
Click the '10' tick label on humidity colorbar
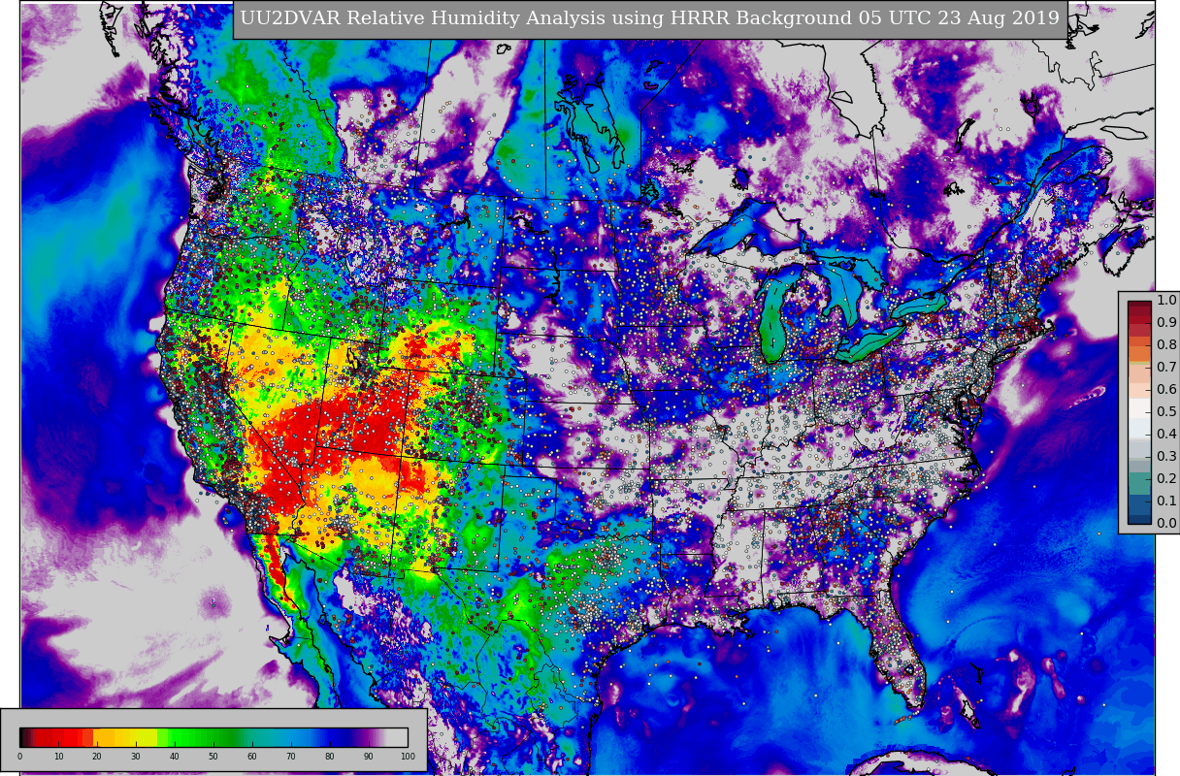(58, 756)
